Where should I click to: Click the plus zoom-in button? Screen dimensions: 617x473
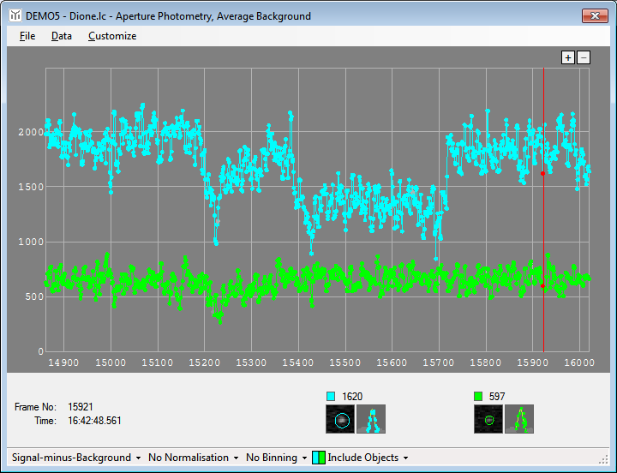[x=568, y=57]
